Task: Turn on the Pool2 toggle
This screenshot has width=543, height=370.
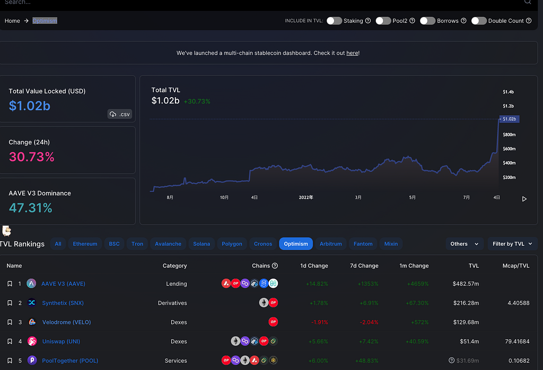Action: click(383, 21)
